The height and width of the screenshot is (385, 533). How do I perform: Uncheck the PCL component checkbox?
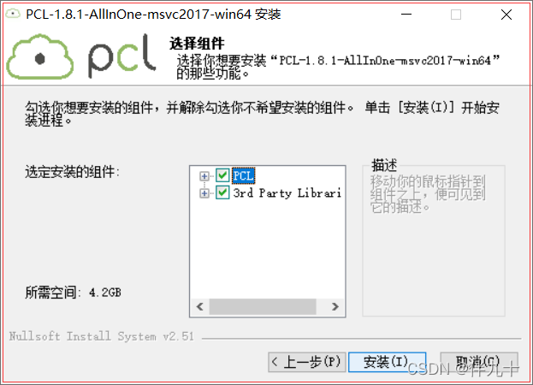(x=222, y=175)
